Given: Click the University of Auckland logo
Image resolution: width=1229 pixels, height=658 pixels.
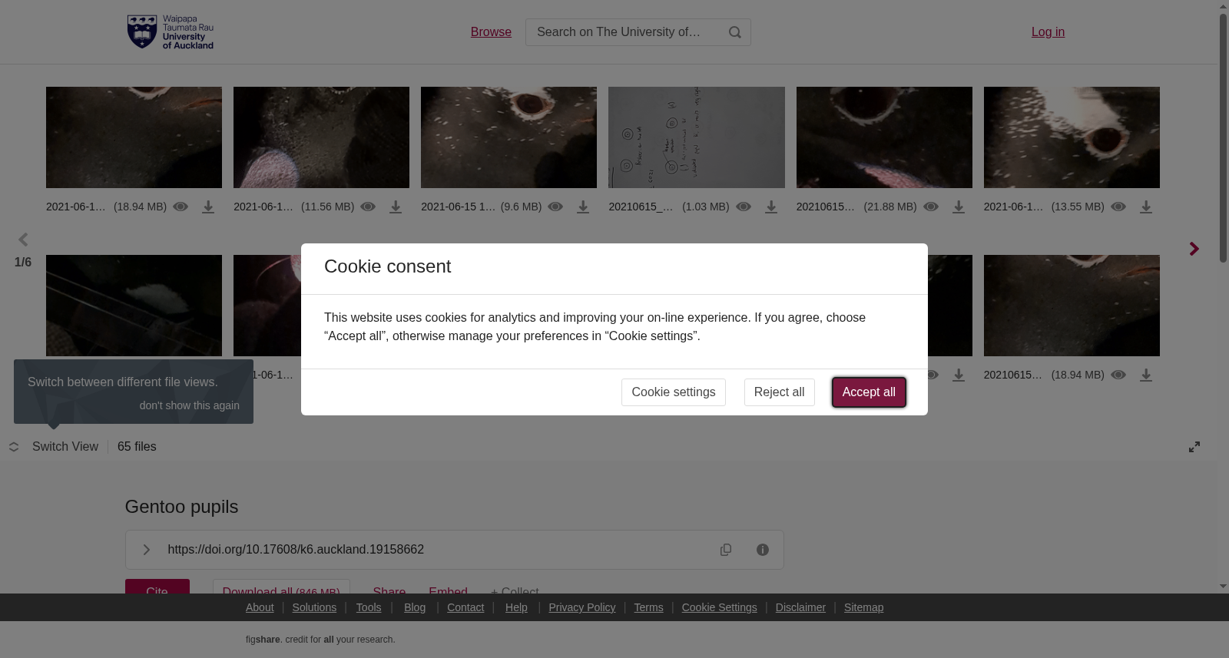Looking at the screenshot, I should pyautogui.click(x=171, y=32).
